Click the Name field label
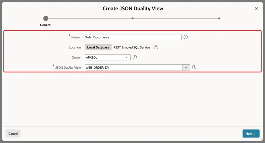This screenshot has width=265, height=143. tap(75, 37)
